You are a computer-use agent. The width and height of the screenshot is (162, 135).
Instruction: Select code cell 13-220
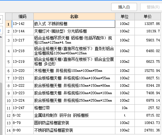(23, 71)
